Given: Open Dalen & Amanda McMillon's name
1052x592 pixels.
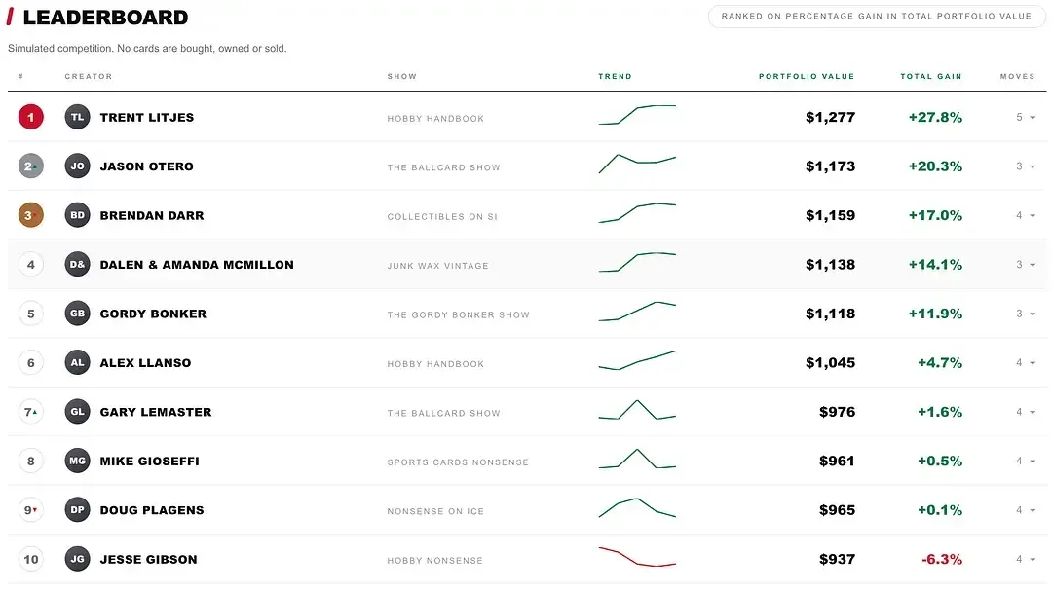Looking at the screenshot, I should point(197,265).
